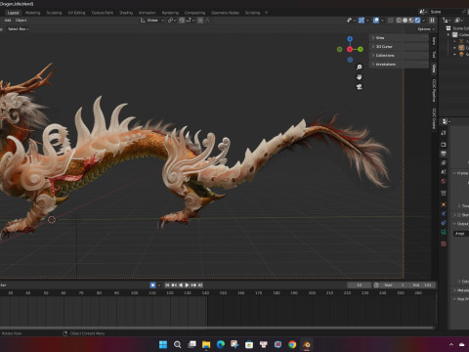This screenshot has height=352, width=469.
Task: Select wireframe viewport shading
Action: point(399,21)
